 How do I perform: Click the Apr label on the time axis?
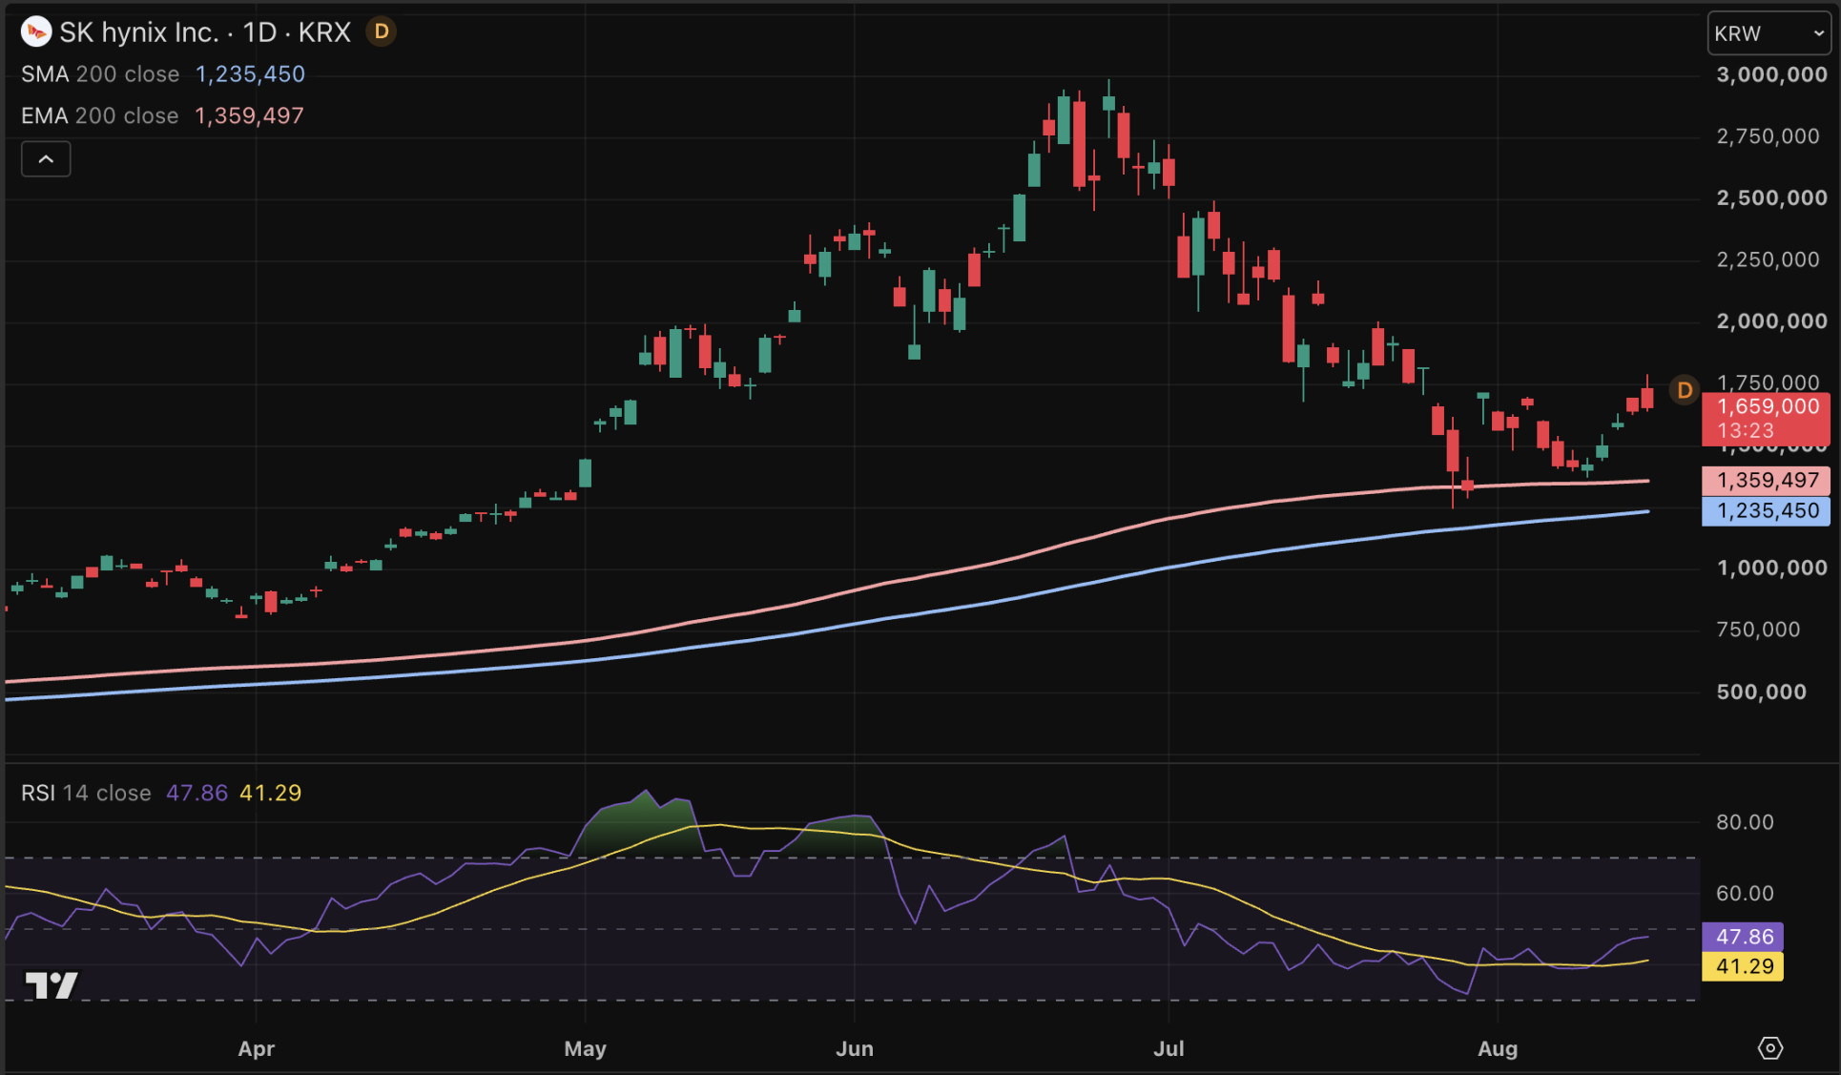(256, 1049)
